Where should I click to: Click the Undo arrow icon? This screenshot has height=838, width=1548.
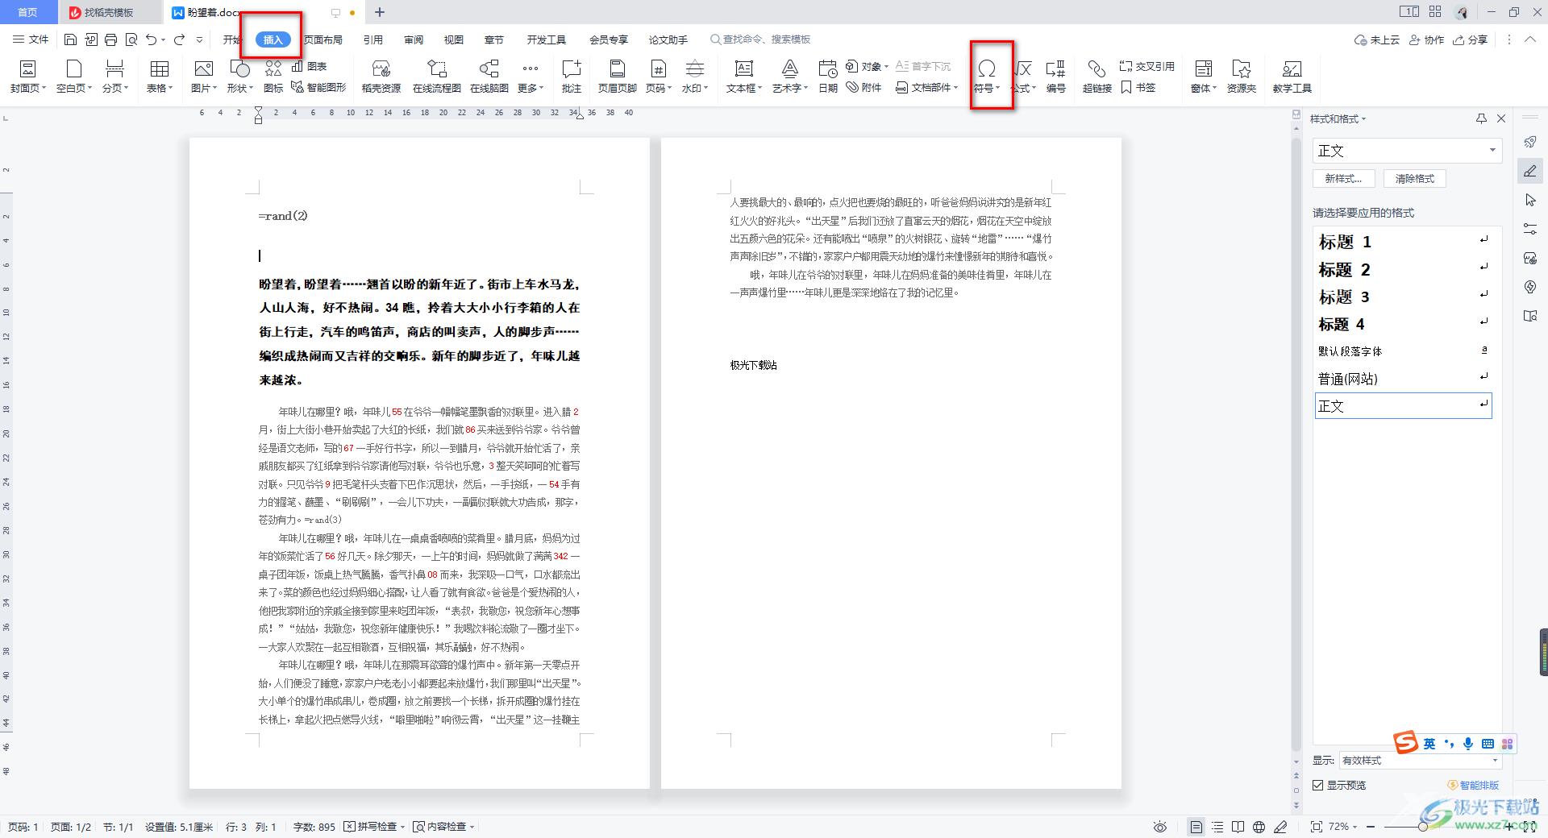(x=152, y=39)
